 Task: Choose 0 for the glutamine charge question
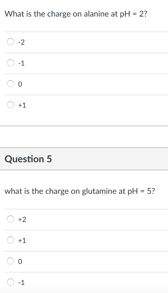[10, 261]
